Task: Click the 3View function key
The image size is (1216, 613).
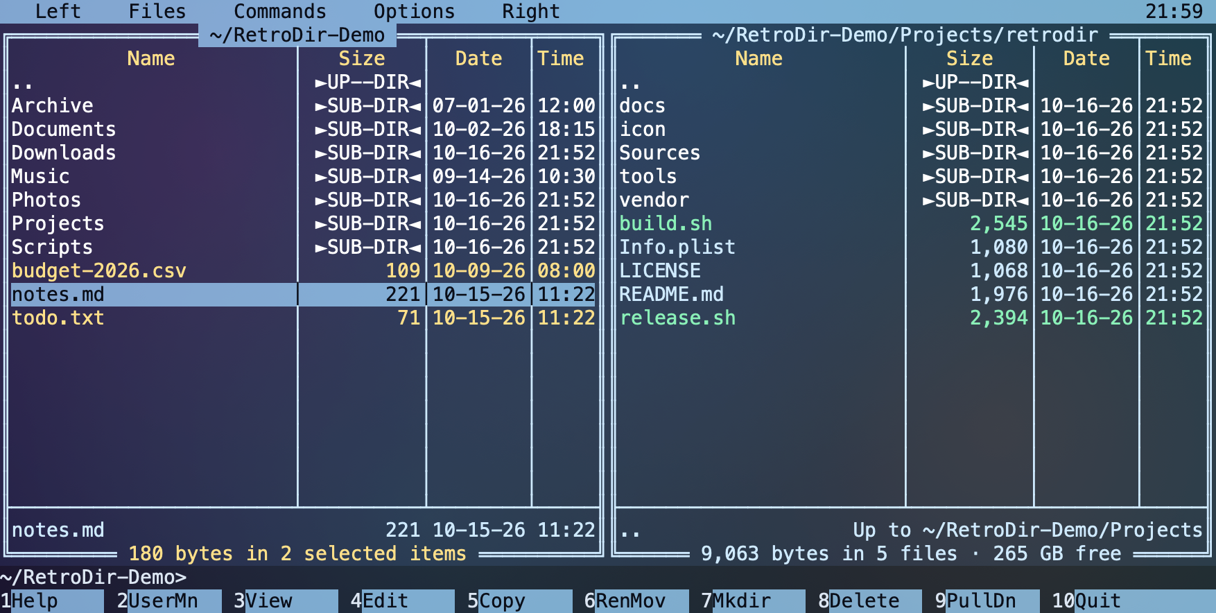Action: [x=286, y=601]
